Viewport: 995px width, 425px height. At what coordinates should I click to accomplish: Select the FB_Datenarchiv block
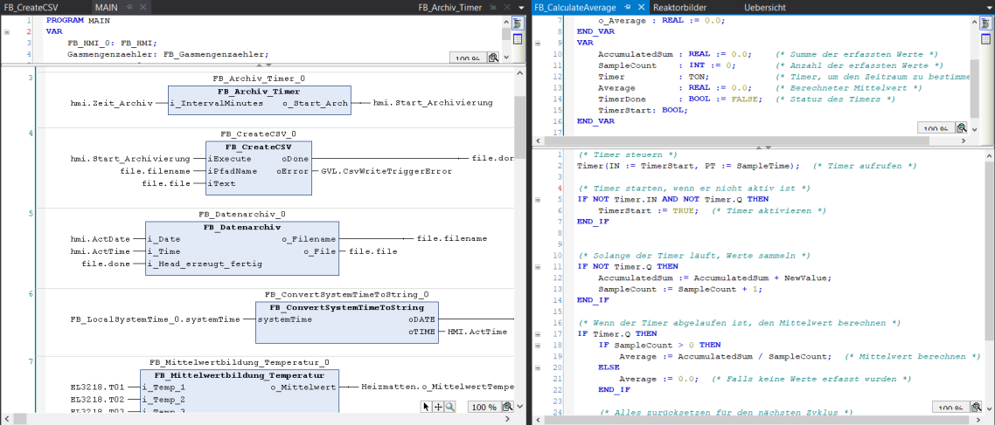(x=242, y=248)
